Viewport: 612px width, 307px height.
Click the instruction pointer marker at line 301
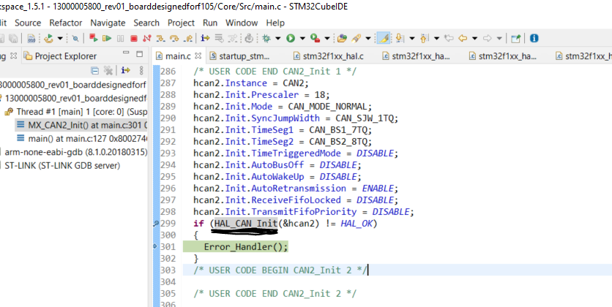[155, 246]
